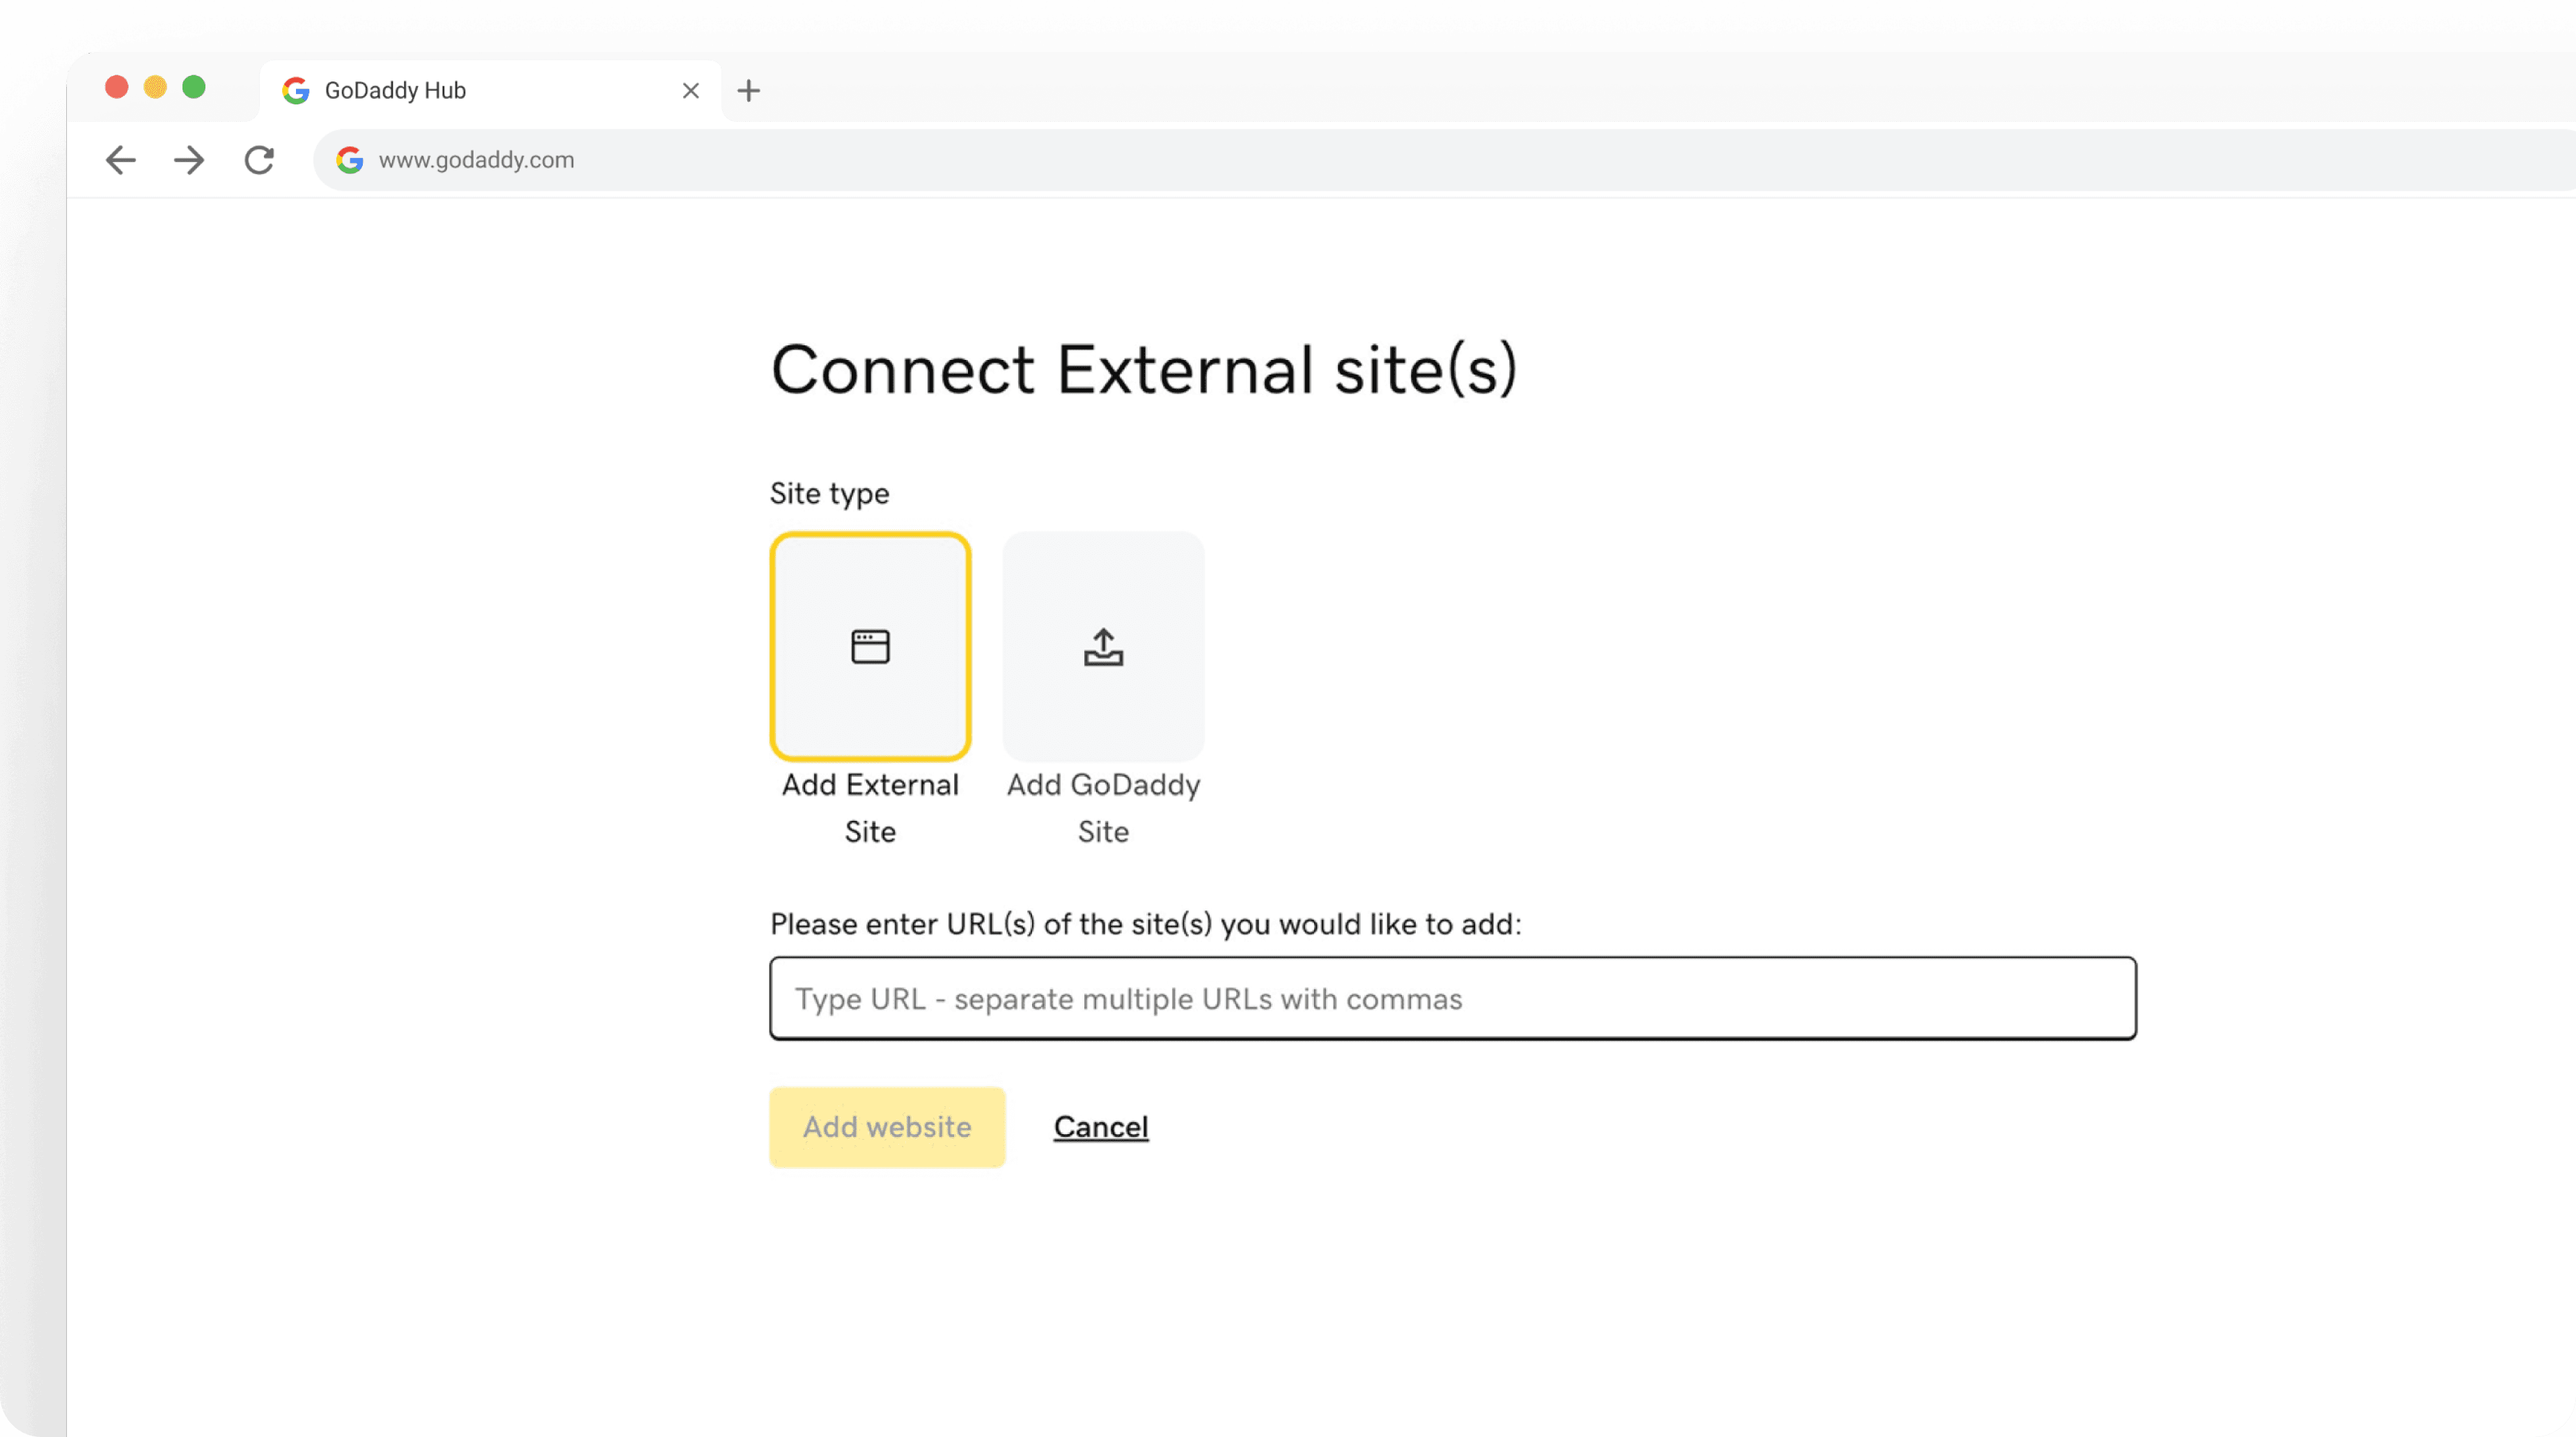2576x1437 pixels.
Task: Click the 'Add GoDaddy Site' caption text
Action: (1103, 808)
